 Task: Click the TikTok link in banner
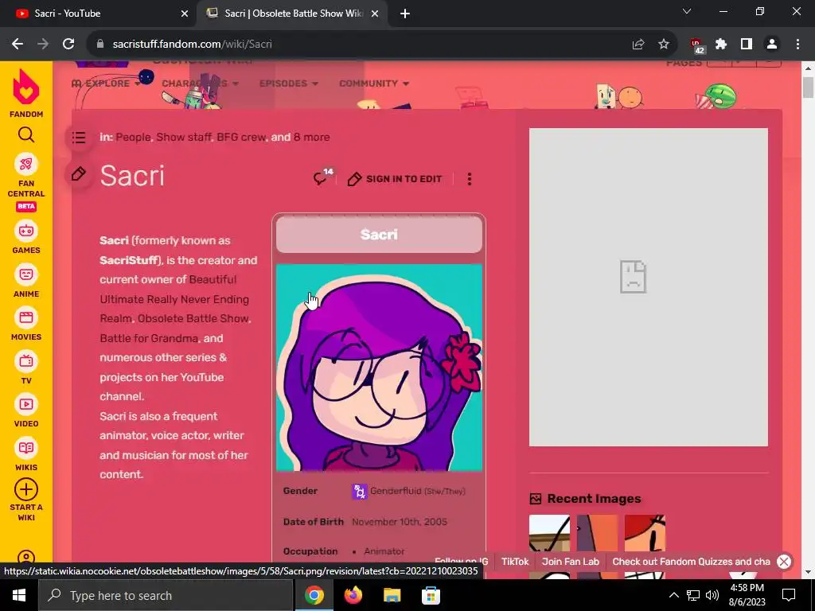(515, 561)
